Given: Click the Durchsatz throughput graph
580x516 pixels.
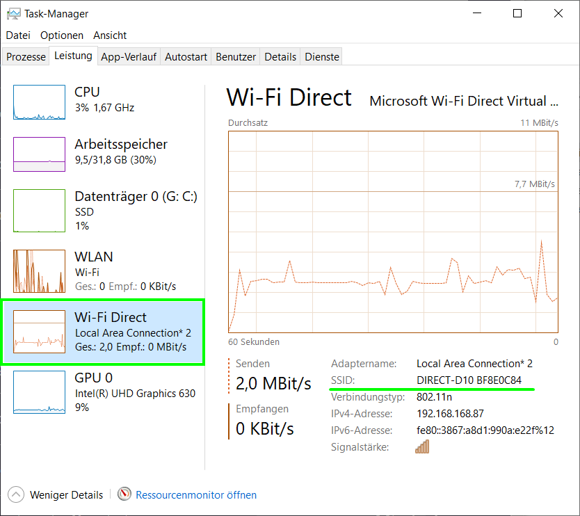Looking at the screenshot, I should click(393, 232).
